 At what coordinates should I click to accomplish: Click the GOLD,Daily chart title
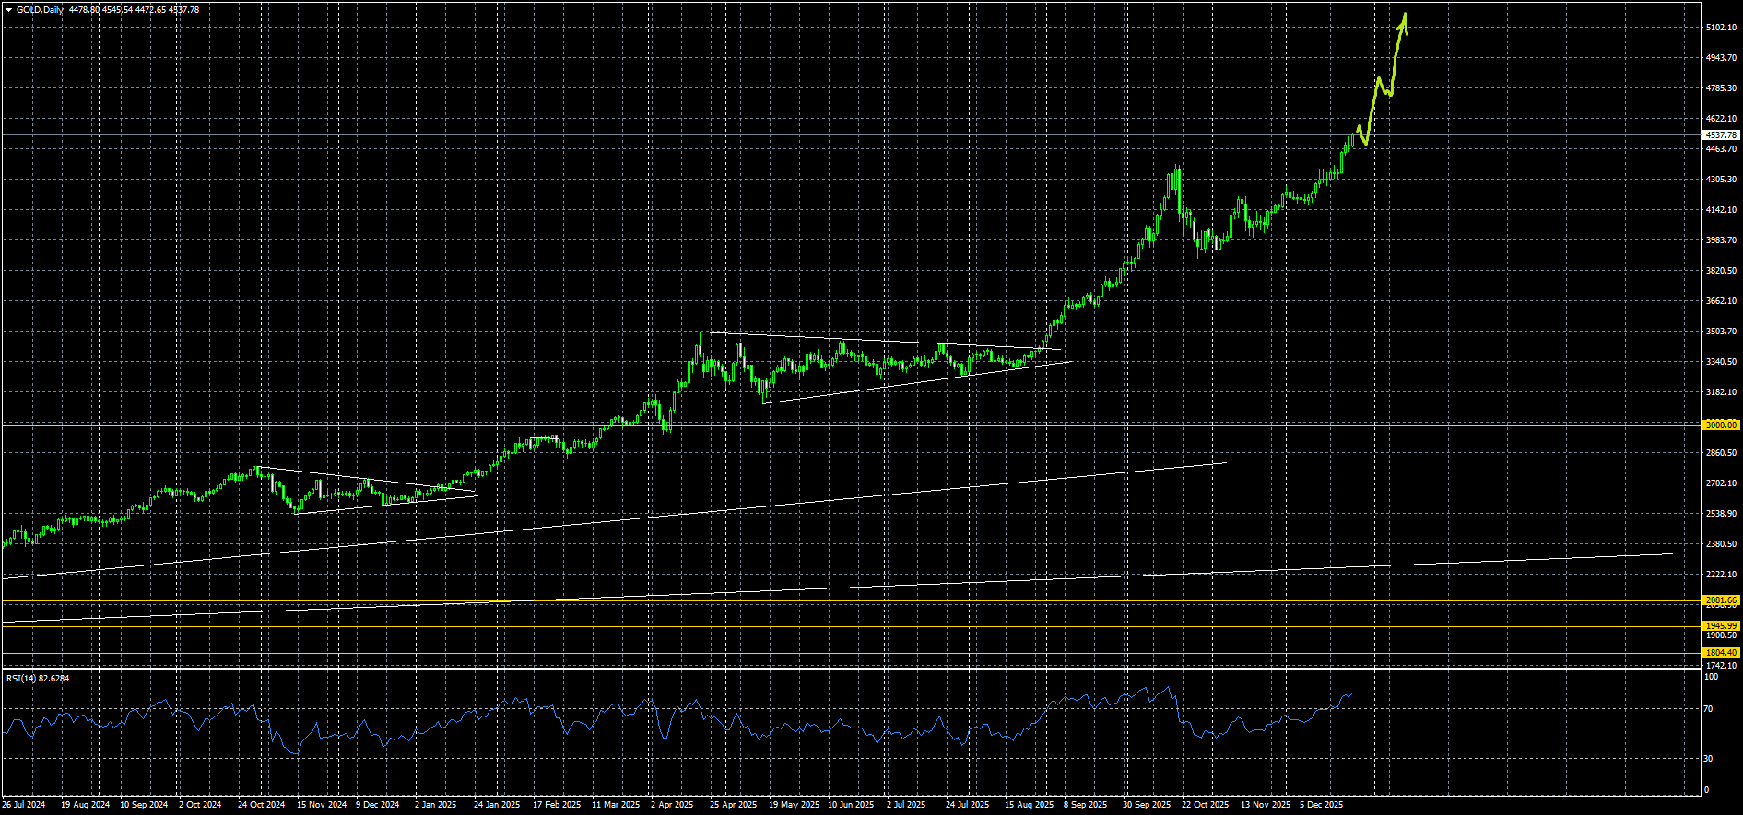pyautogui.click(x=41, y=10)
